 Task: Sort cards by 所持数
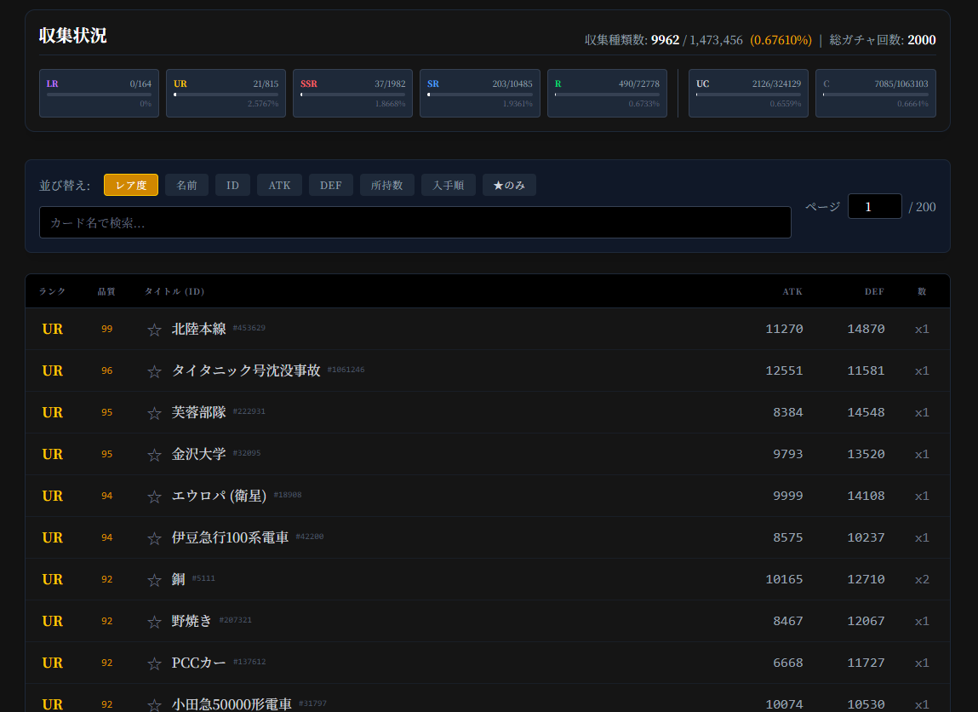387,185
